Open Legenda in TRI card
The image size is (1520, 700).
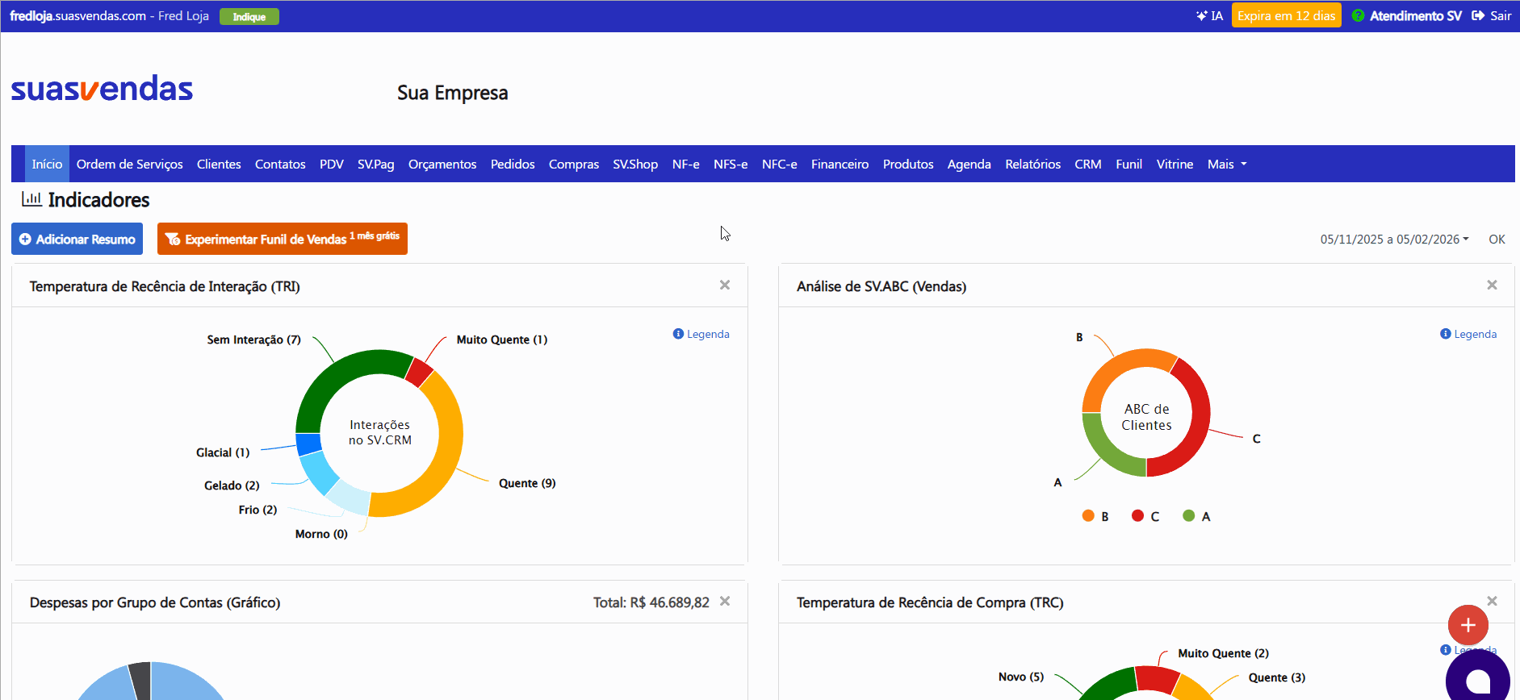[701, 334]
